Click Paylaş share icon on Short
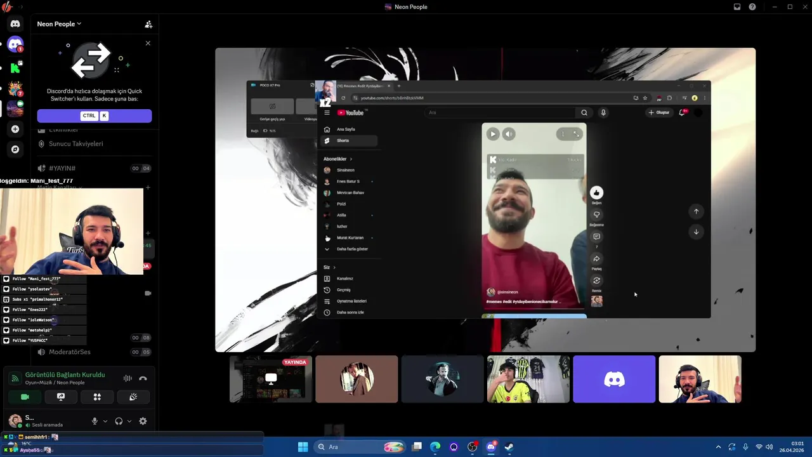The width and height of the screenshot is (812, 457). 596,259
